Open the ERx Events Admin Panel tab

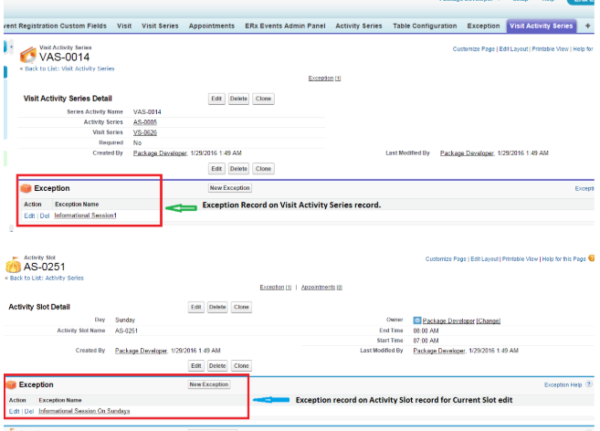(x=285, y=26)
